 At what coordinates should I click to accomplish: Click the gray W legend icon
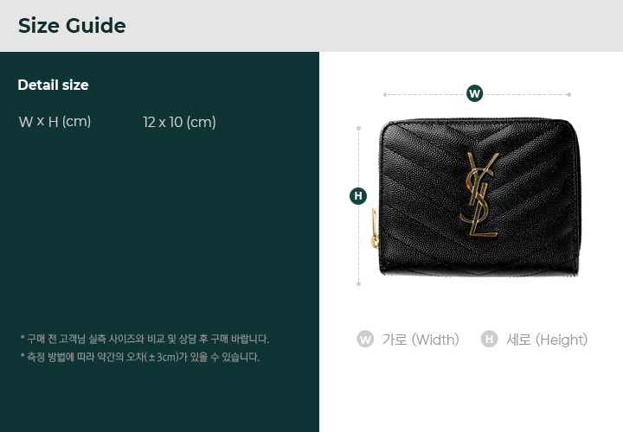pos(365,340)
